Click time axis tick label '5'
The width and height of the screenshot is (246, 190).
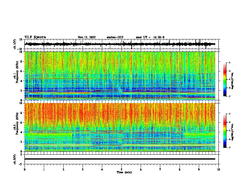(121, 170)
